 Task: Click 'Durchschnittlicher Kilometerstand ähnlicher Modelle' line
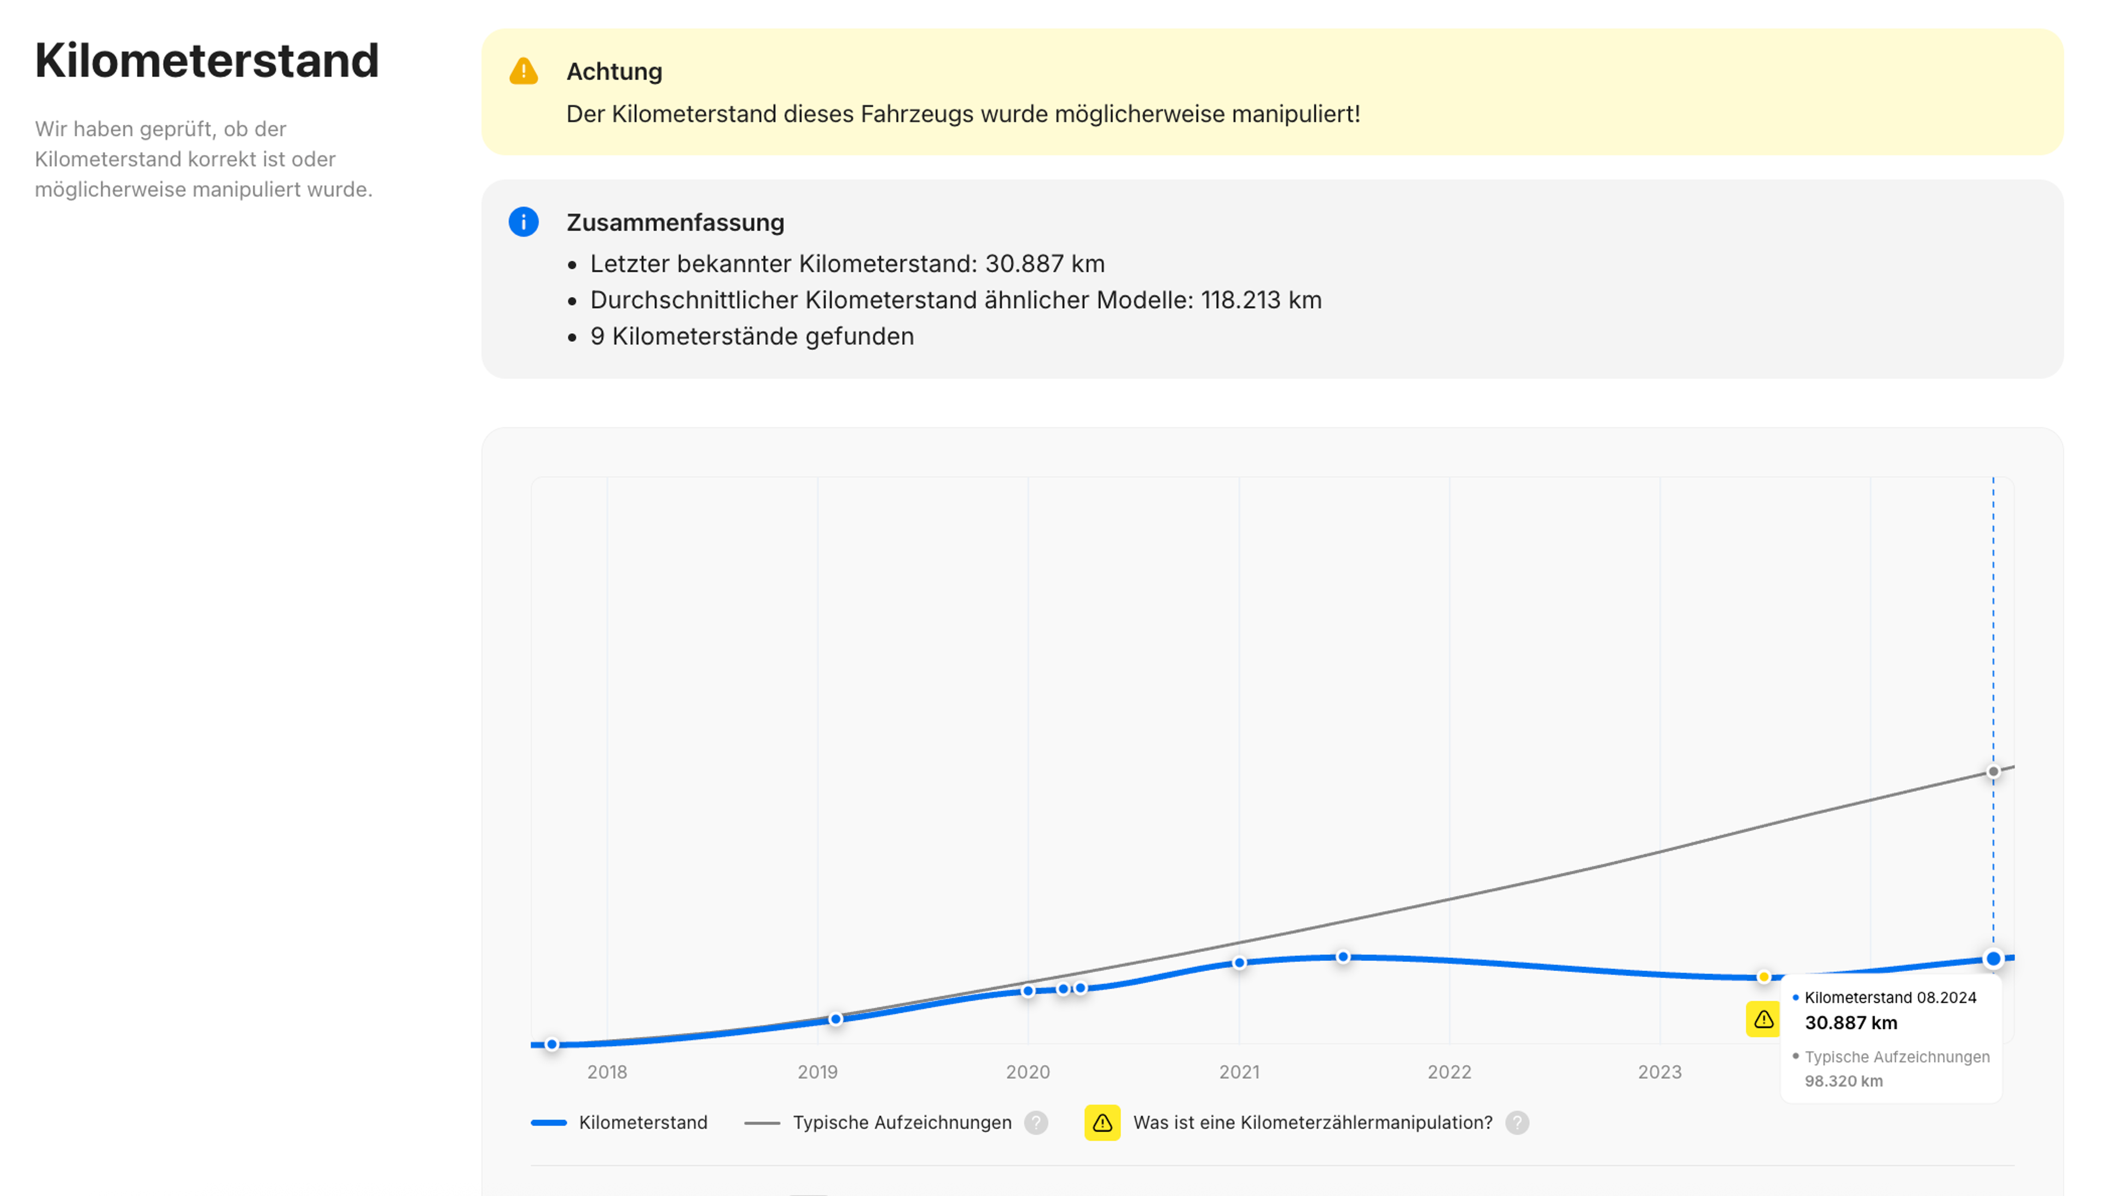[955, 300]
